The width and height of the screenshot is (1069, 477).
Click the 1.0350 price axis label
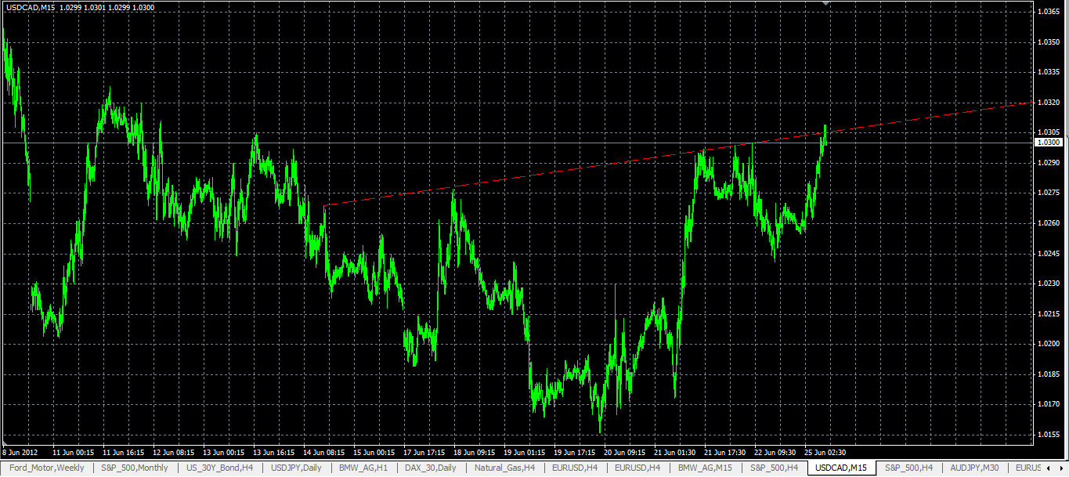click(1049, 42)
